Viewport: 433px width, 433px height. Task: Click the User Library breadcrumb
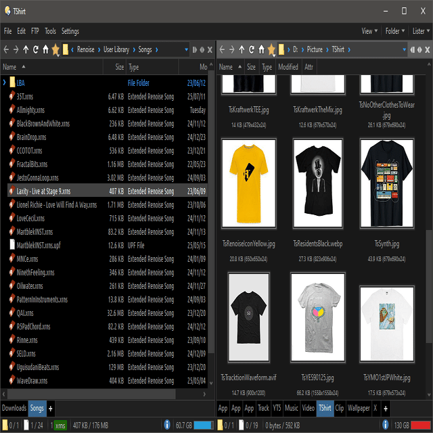tap(116, 49)
